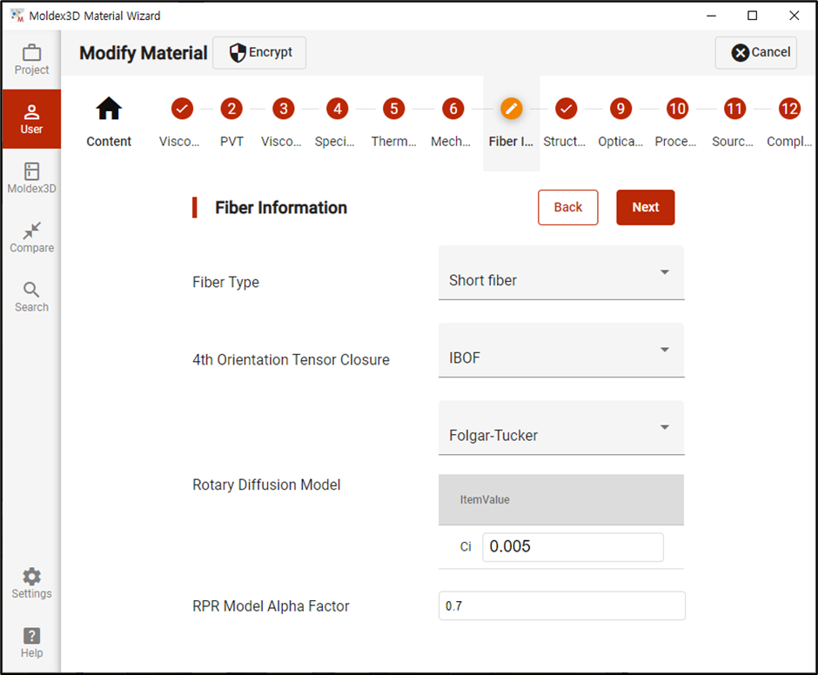This screenshot has width=818, height=675.
Task: Open the Project sidebar section
Action: [31, 59]
